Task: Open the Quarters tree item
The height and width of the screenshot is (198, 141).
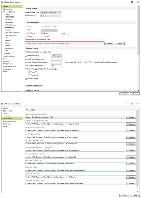Action: pos(7,53)
